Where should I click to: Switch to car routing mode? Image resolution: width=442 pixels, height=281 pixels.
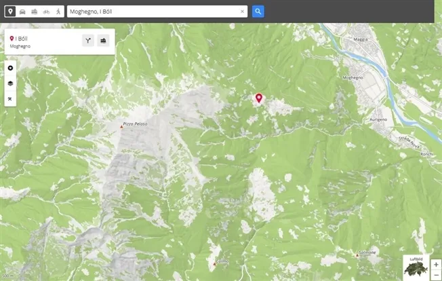[x=22, y=12]
